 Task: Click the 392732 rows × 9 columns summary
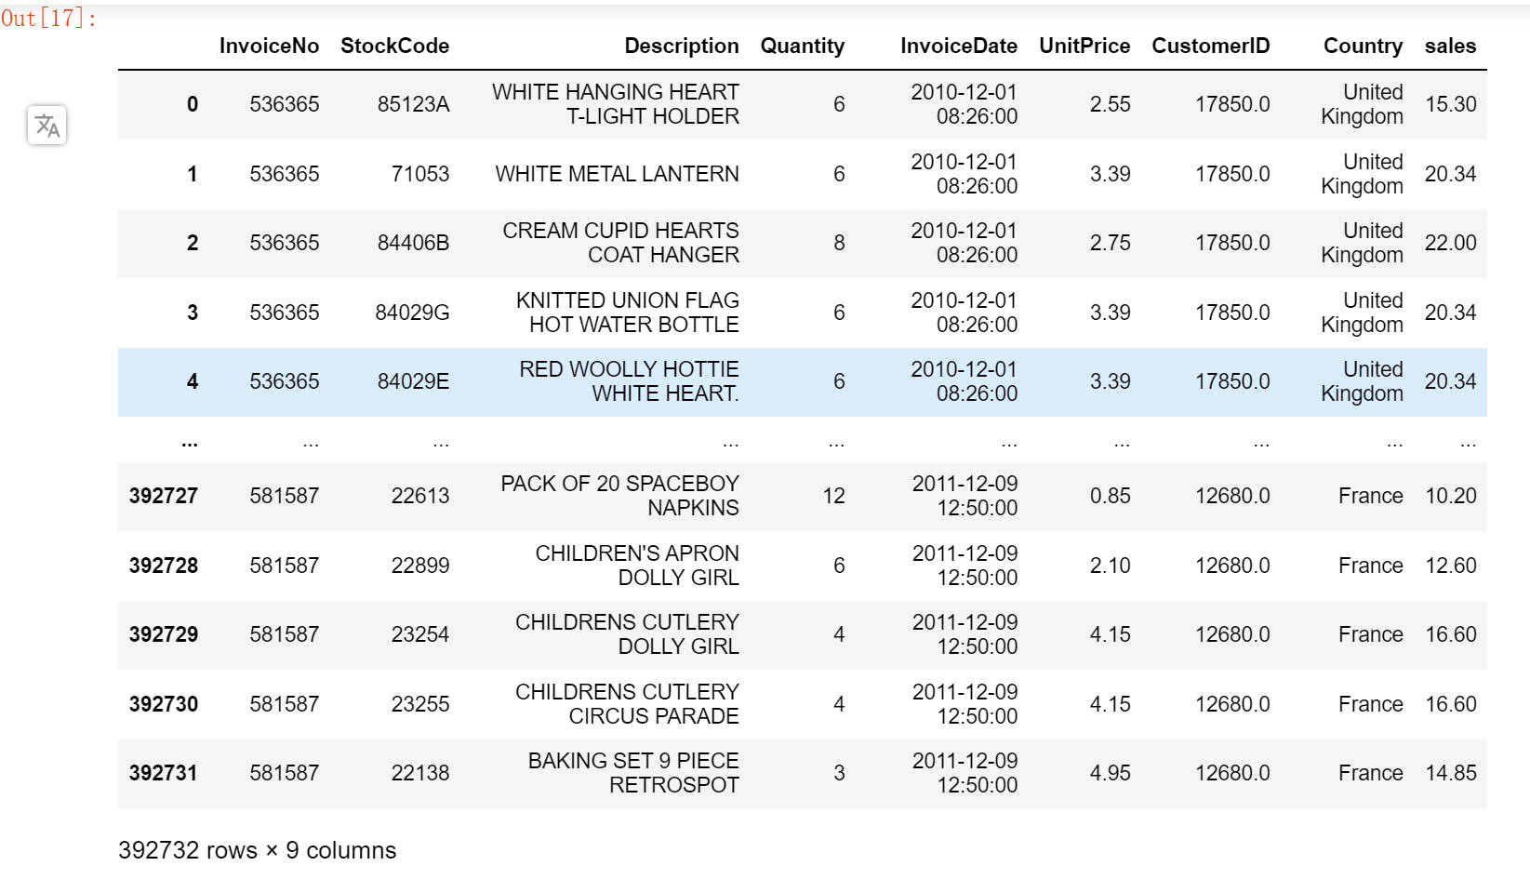click(257, 850)
